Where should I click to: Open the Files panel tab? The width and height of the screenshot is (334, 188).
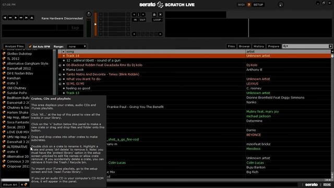click(231, 46)
